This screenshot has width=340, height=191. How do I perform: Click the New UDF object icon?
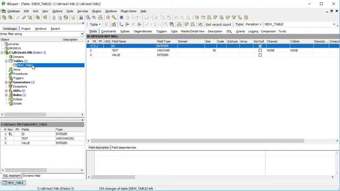(240, 18)
